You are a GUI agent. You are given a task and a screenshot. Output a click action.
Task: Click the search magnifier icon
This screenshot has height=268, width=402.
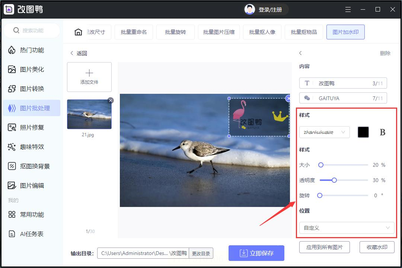(16, 30)
